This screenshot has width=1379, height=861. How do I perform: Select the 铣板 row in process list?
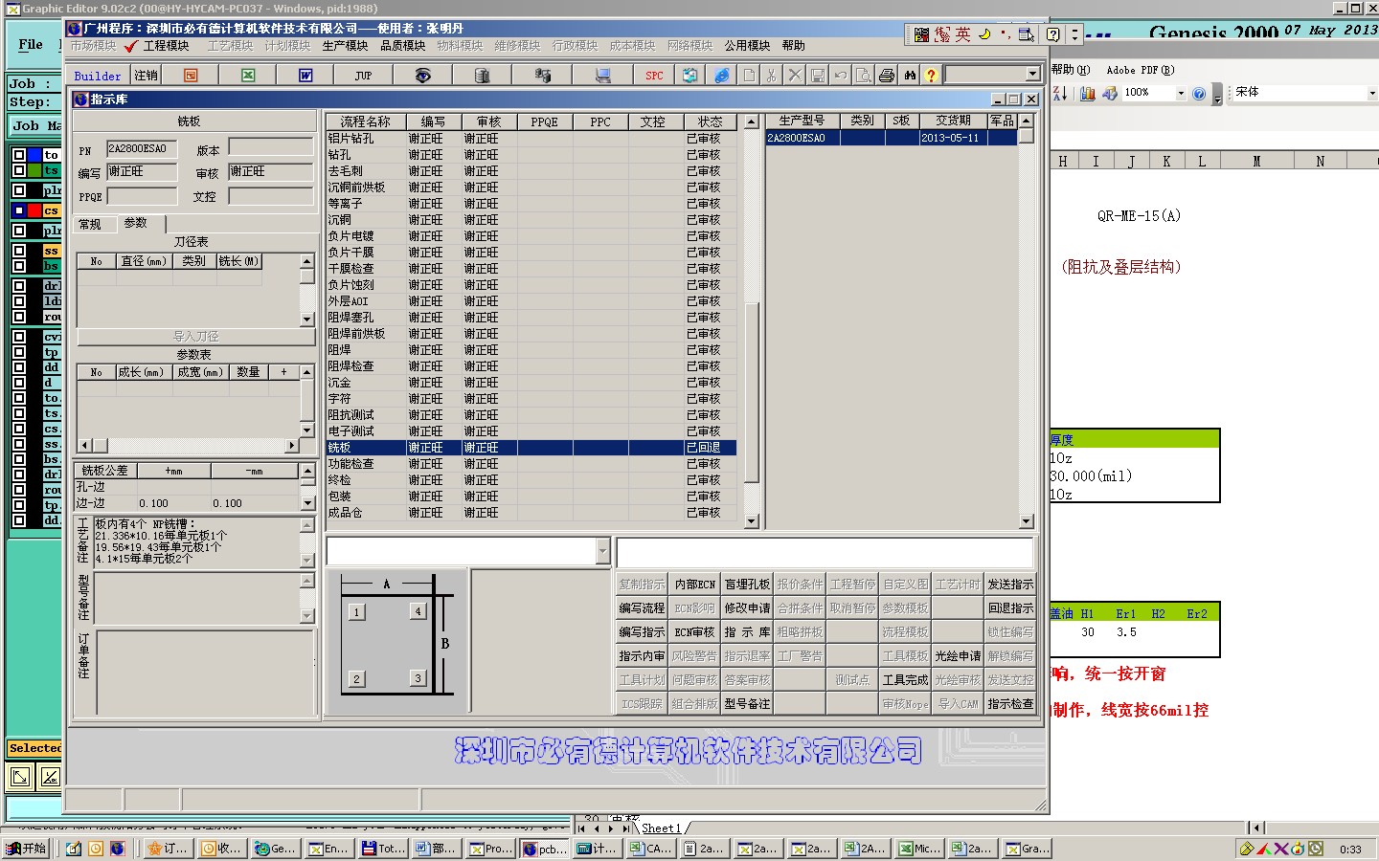[x=531, y=448]
